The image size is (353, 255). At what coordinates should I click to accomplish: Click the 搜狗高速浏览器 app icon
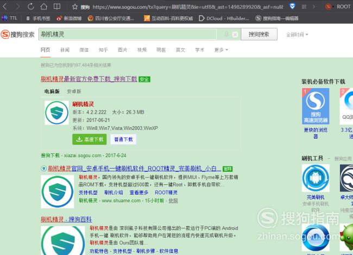tap(316, 106)
